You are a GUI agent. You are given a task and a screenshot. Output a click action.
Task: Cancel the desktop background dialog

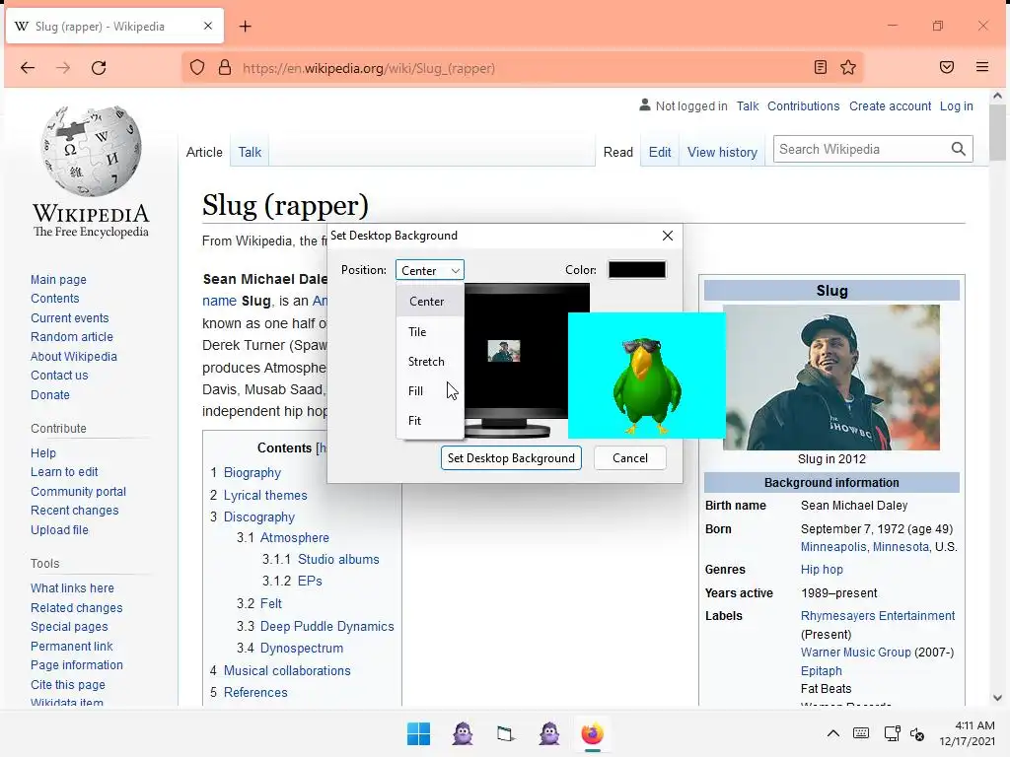point(630,457)
